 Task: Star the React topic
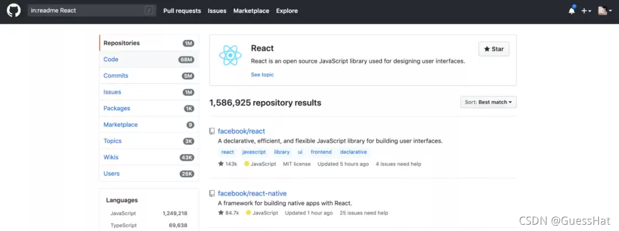click(x=494, y=49)
